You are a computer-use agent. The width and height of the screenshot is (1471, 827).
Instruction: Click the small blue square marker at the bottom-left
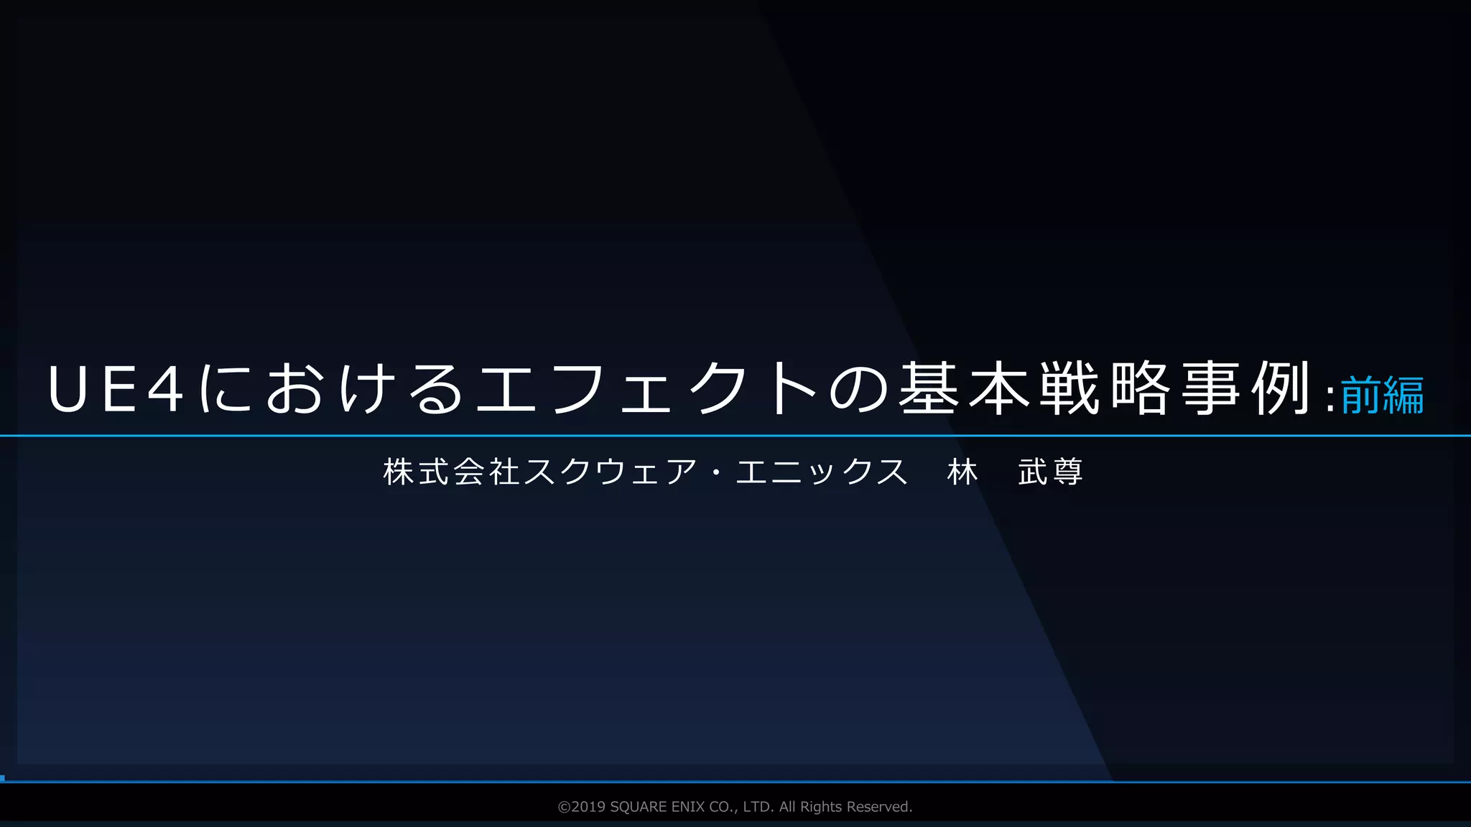(2, 778)
